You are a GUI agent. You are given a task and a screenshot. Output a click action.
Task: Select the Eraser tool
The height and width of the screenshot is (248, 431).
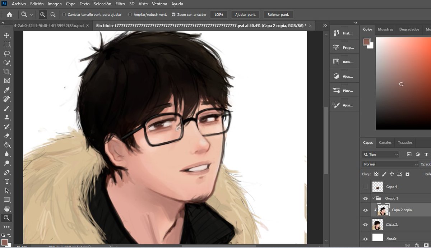(6, 136)
